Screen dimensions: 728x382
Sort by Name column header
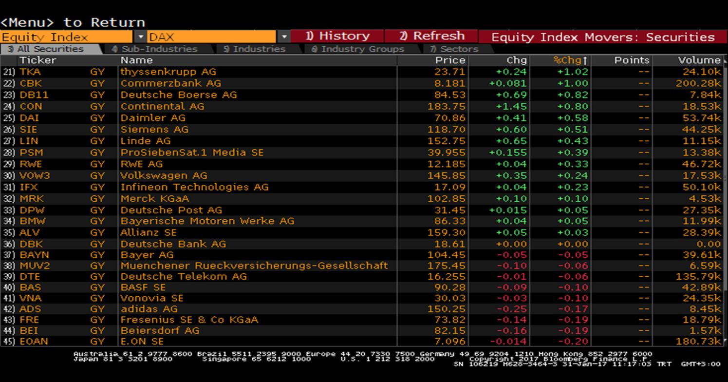[x=137, y=60]
